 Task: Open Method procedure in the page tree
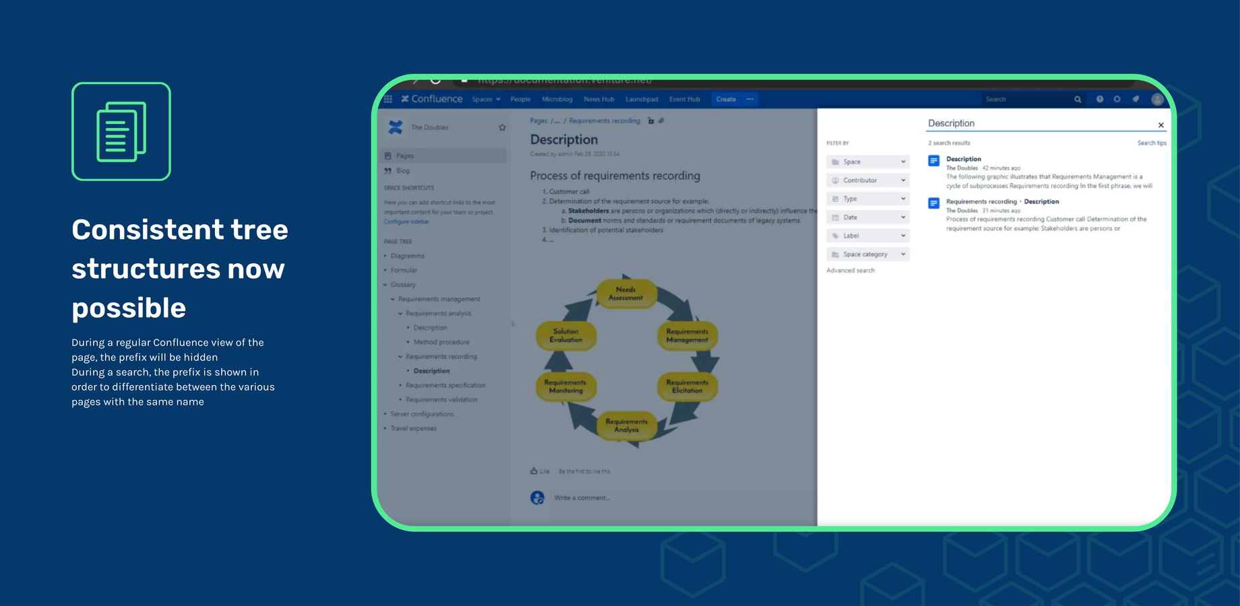pos(441,343)
